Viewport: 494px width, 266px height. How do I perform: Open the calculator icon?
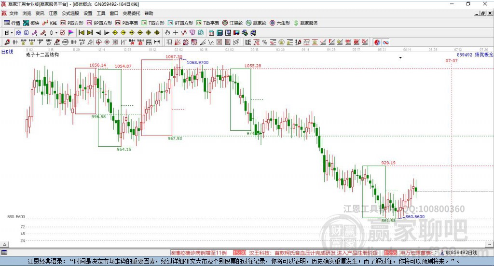coord(220,33)
